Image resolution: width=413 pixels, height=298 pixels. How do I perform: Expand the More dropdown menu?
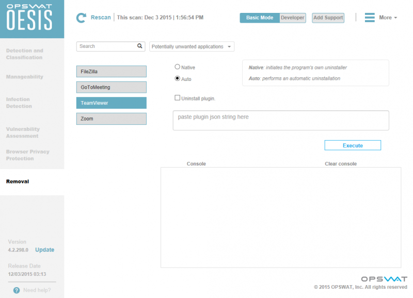click(x=388, y=18)
